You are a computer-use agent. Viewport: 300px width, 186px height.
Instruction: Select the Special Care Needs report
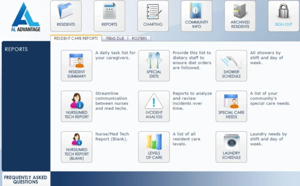(x=231, y=106)
